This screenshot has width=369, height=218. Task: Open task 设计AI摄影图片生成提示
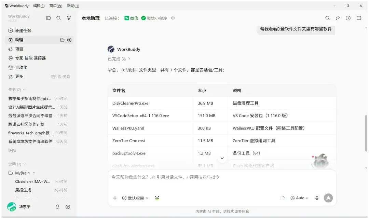tap(38, 107)
